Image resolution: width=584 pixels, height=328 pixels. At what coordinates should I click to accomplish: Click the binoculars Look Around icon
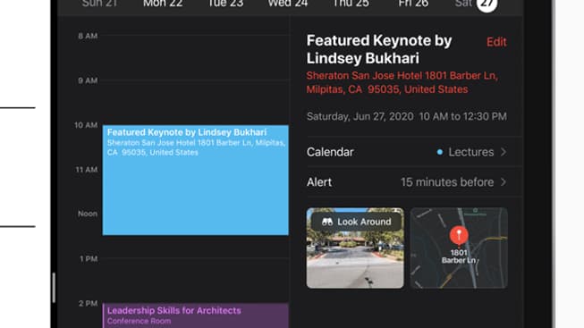pos(327,222)
